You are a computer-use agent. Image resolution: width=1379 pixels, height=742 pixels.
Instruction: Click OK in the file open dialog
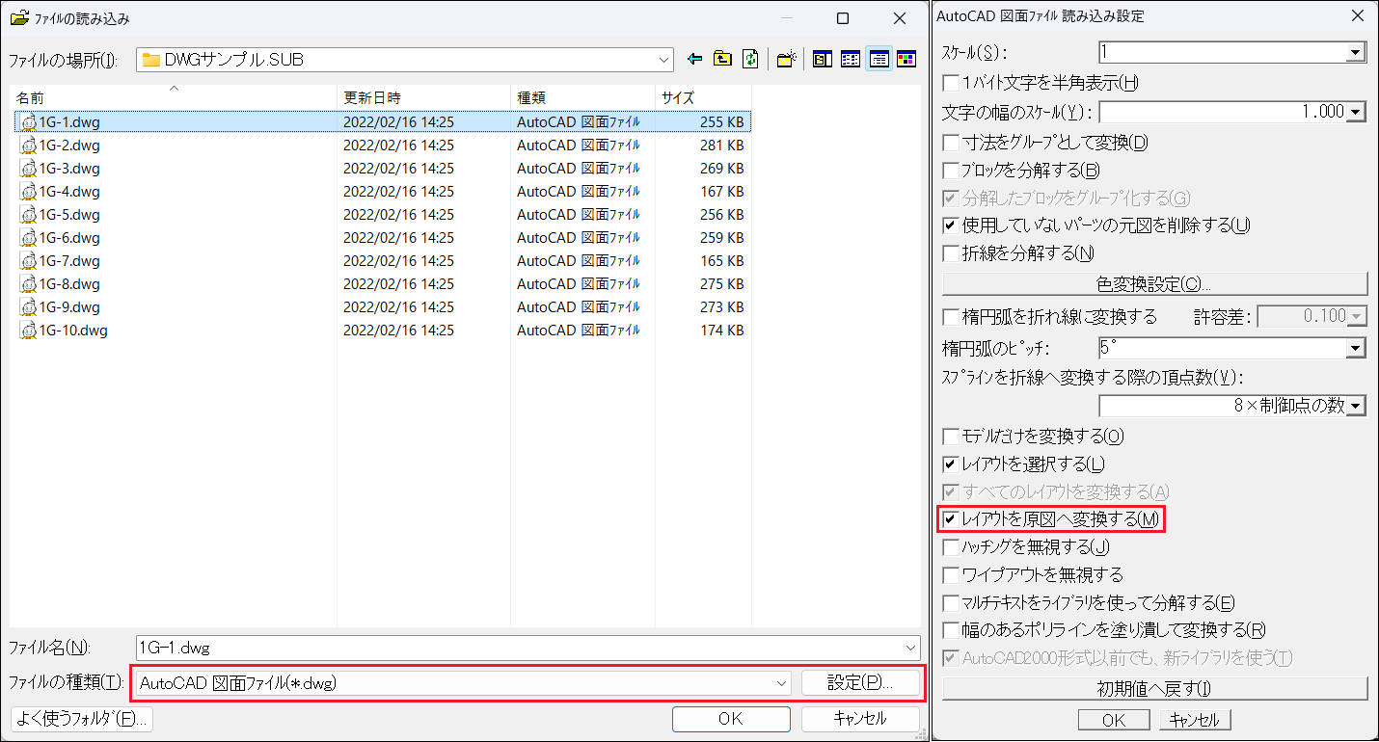[x=731, y=719]
